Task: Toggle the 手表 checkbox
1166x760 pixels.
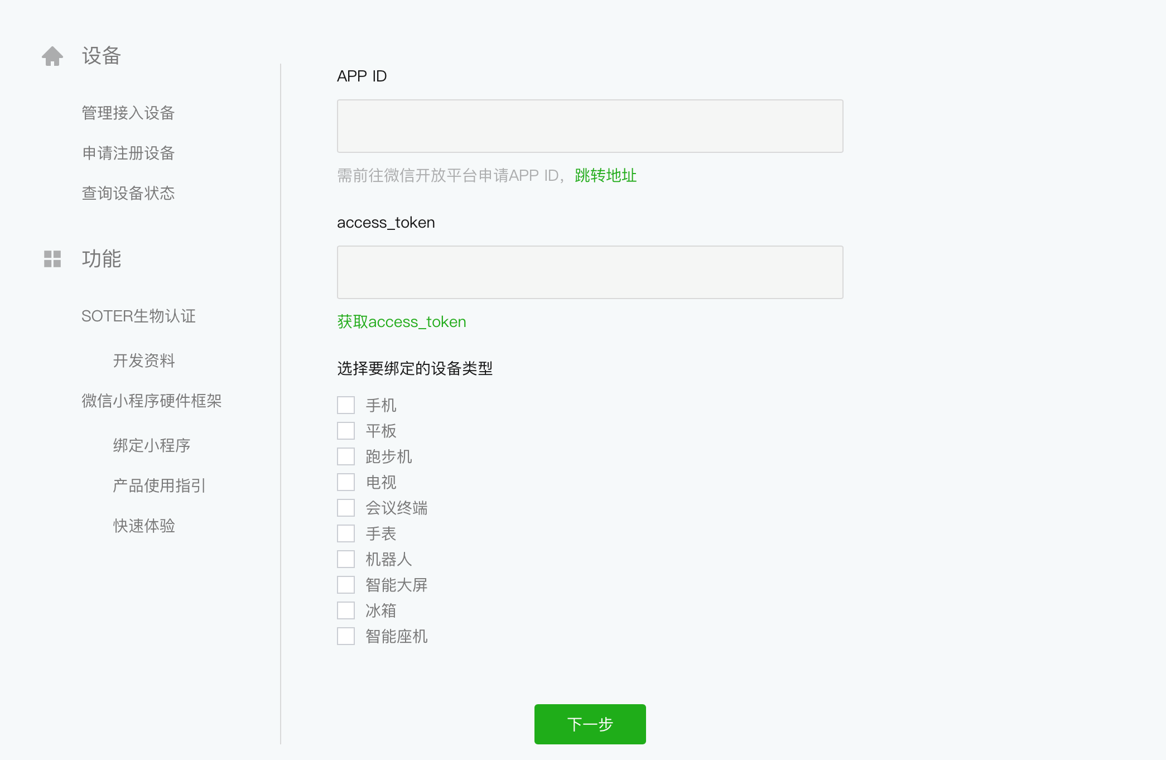Action: click(346, 533)
